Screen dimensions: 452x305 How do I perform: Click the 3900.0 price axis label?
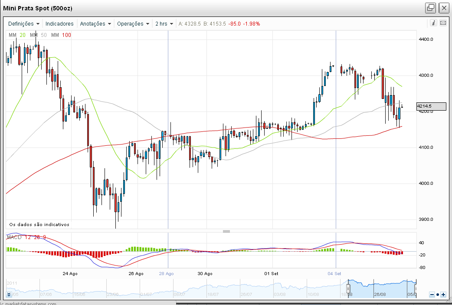[x=426, y=220]
